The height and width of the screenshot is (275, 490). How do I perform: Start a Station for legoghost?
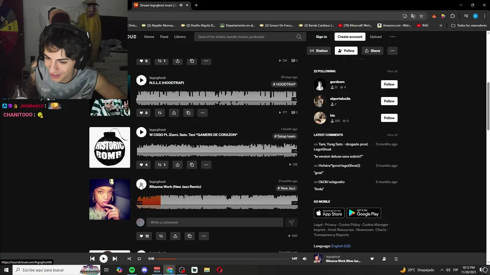(318, 50)
